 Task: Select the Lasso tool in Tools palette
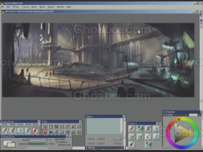click(62, 126)
